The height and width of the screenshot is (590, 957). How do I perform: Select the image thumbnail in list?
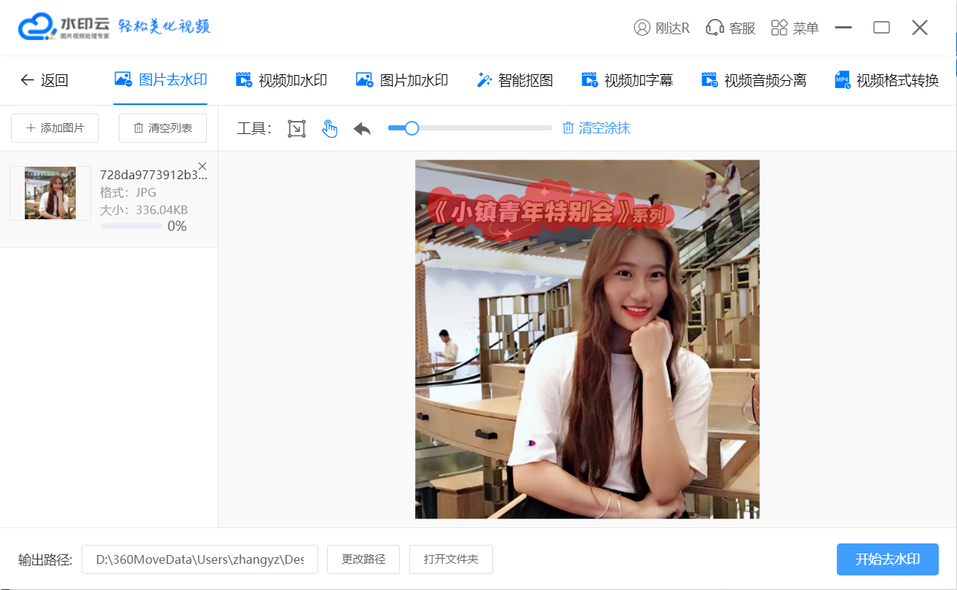point(50,193)
